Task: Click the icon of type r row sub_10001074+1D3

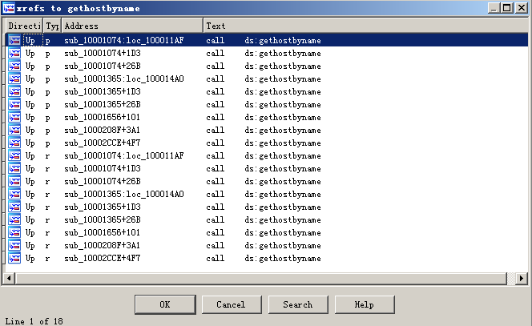Action: point(14,168)
